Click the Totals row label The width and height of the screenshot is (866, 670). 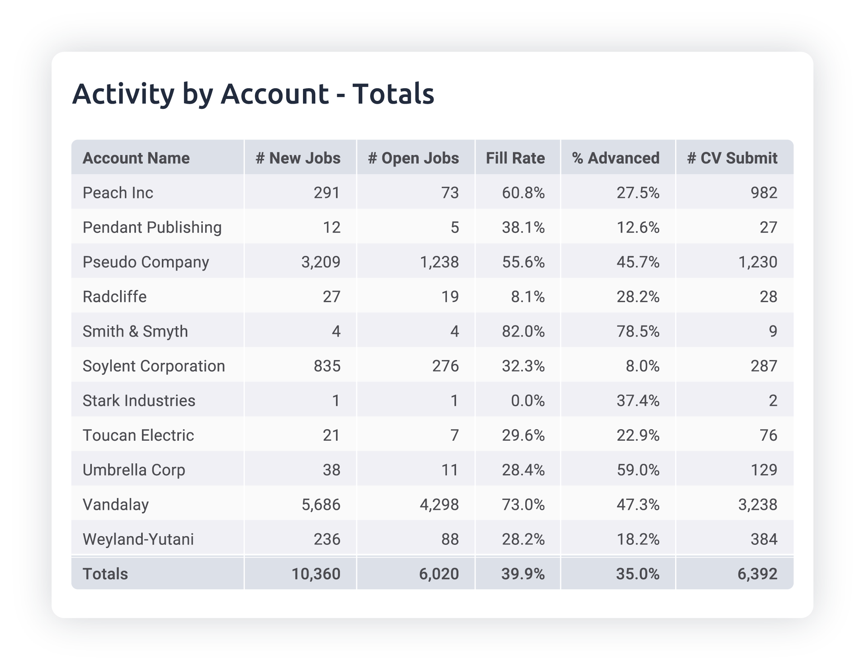[105, 574]
